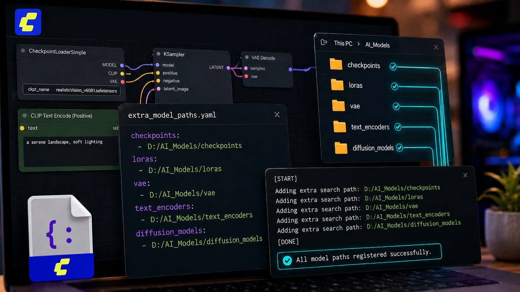Select the VAE Decode node title

pyautogui.click(x=263, y=58)
